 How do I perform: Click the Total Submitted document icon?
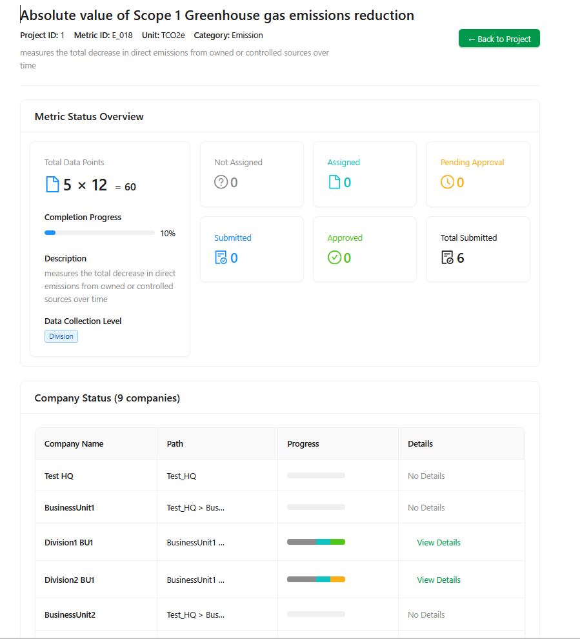447,258
